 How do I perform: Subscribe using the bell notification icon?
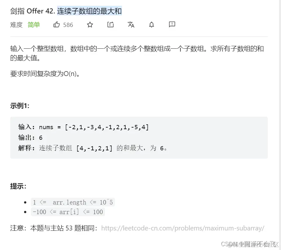(152, 25)
